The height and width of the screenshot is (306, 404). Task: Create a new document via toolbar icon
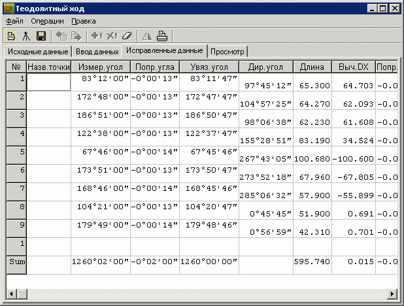(11, 36)
